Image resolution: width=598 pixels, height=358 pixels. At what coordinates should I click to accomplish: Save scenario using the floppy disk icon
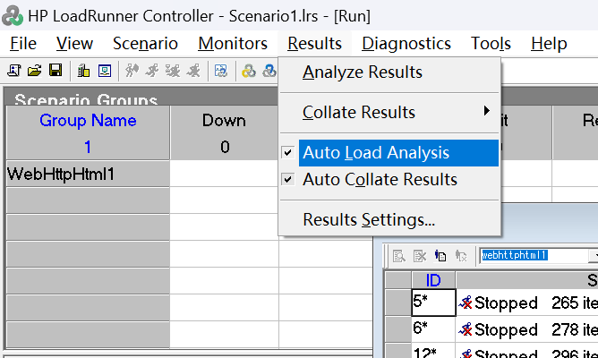point(56,71)
